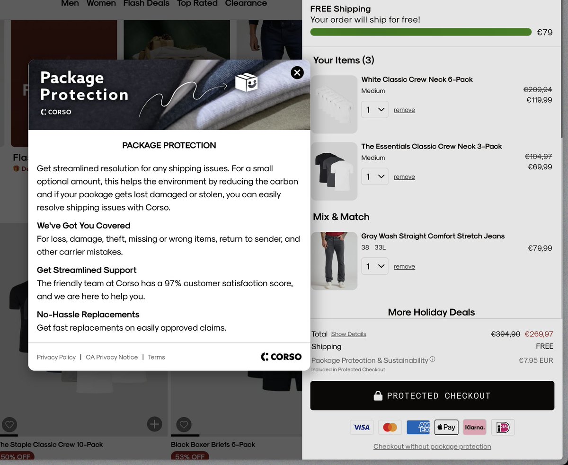The width and height of the screenshot is (568, 465).
Task: Click the More Holiday Deals heading
Action: [431, 312]
